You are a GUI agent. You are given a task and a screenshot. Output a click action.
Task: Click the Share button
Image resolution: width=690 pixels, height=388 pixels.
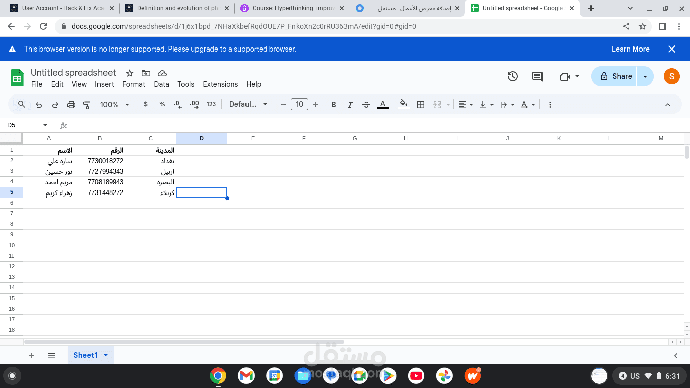[614, 76]
